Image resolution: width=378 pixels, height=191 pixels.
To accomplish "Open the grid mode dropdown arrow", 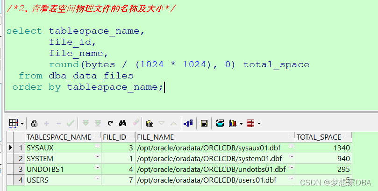I will click(x=22, y=124).
